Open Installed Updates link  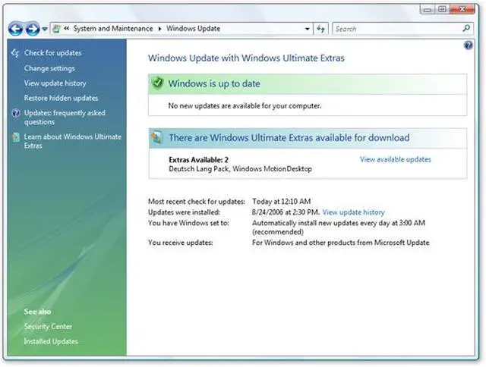click(x=50, y=341)
